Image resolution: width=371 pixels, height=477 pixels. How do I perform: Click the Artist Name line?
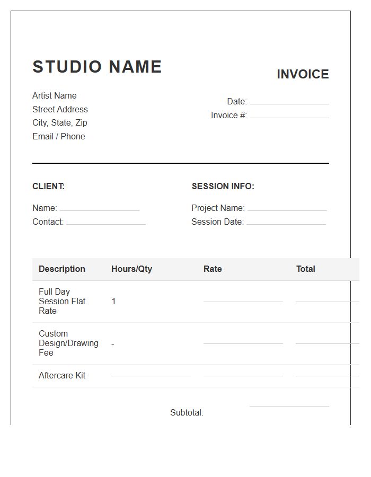(x=55, y=95)
